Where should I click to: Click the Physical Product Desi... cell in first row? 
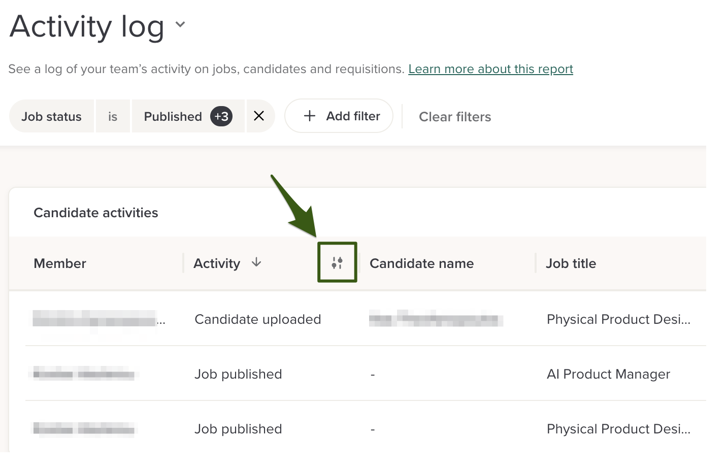618,319
